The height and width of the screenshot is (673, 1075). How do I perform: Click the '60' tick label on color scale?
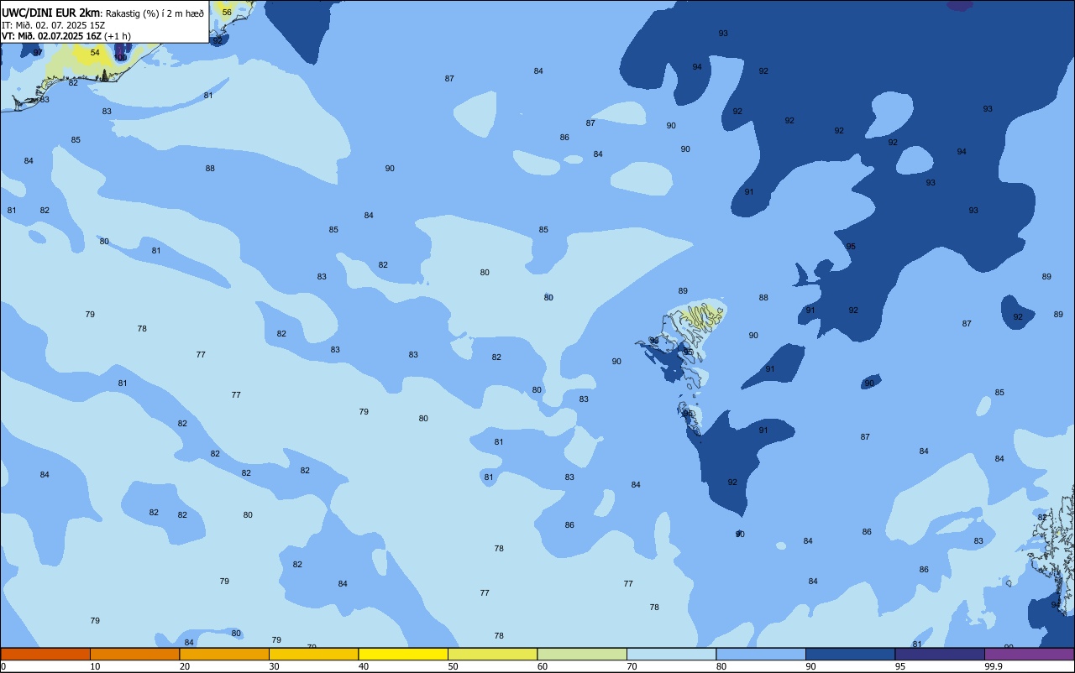543,666
